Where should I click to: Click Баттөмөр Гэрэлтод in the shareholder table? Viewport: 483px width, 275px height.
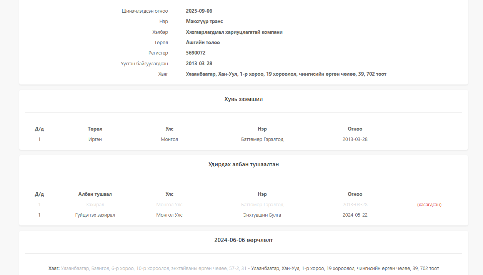(x=262, y=139)
